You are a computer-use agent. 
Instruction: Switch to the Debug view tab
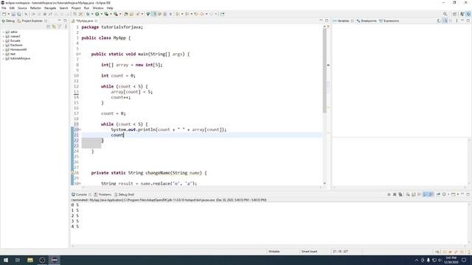(8, 21)
